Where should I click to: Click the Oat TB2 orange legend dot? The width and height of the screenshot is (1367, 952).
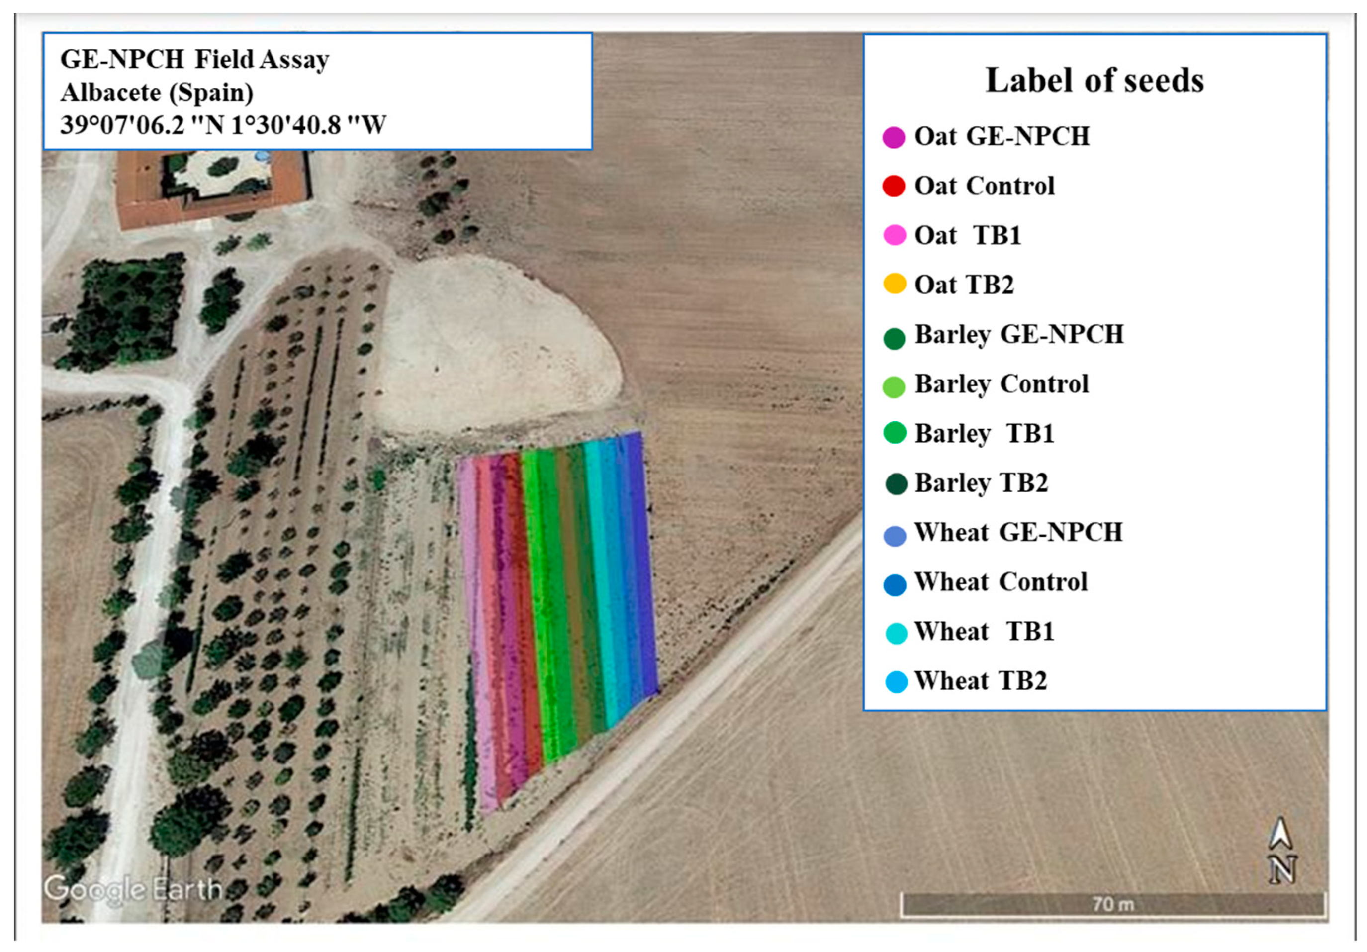pos(894,284)
